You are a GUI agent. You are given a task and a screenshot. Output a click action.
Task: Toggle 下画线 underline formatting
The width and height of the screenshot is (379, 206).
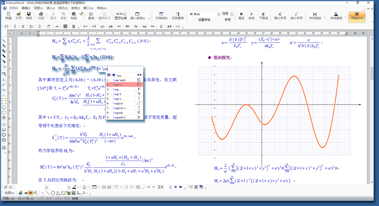(263, 16)
